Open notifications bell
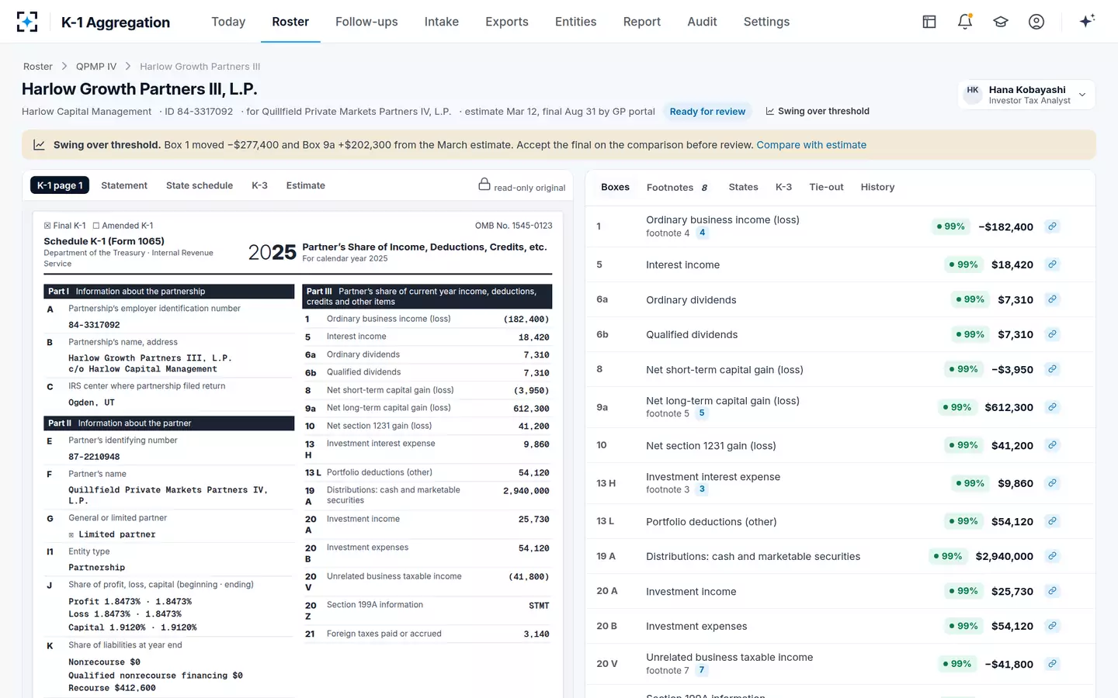 pos(965,22)
